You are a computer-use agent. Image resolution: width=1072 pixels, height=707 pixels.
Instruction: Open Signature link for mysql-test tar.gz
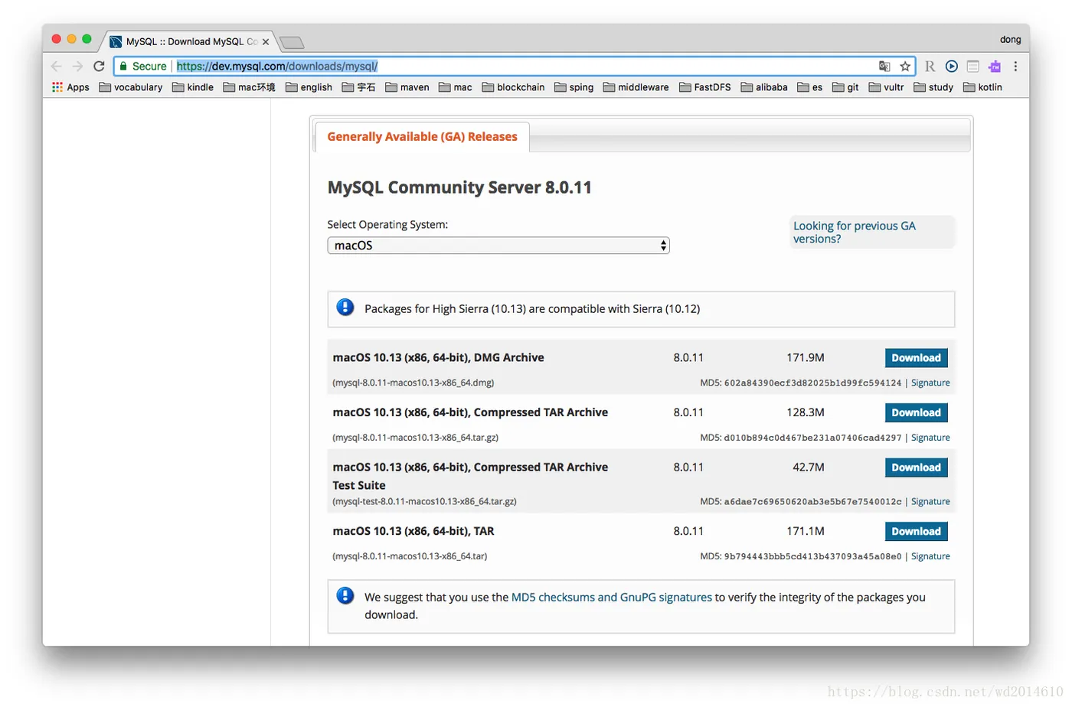coord(930,502)
